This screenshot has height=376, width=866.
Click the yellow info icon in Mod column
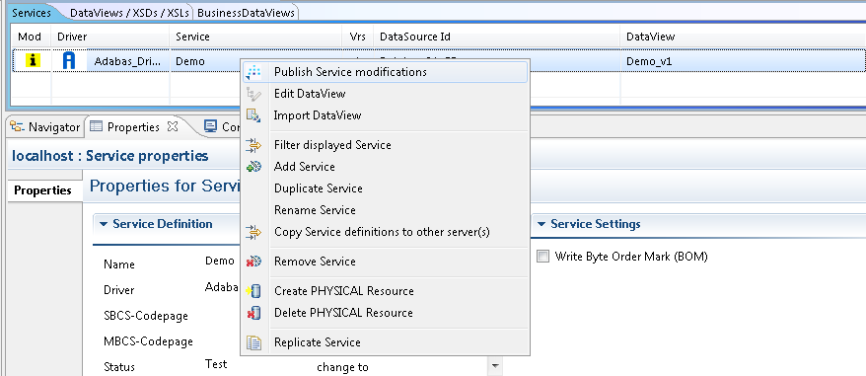coord(33,60)
